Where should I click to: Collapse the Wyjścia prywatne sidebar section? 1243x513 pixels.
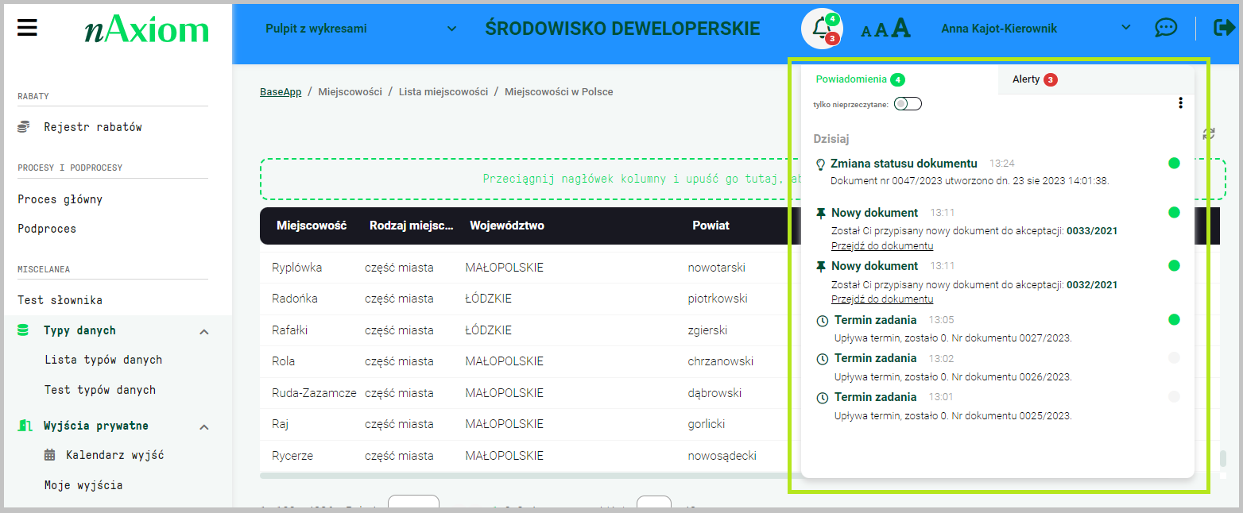point(203,426)
